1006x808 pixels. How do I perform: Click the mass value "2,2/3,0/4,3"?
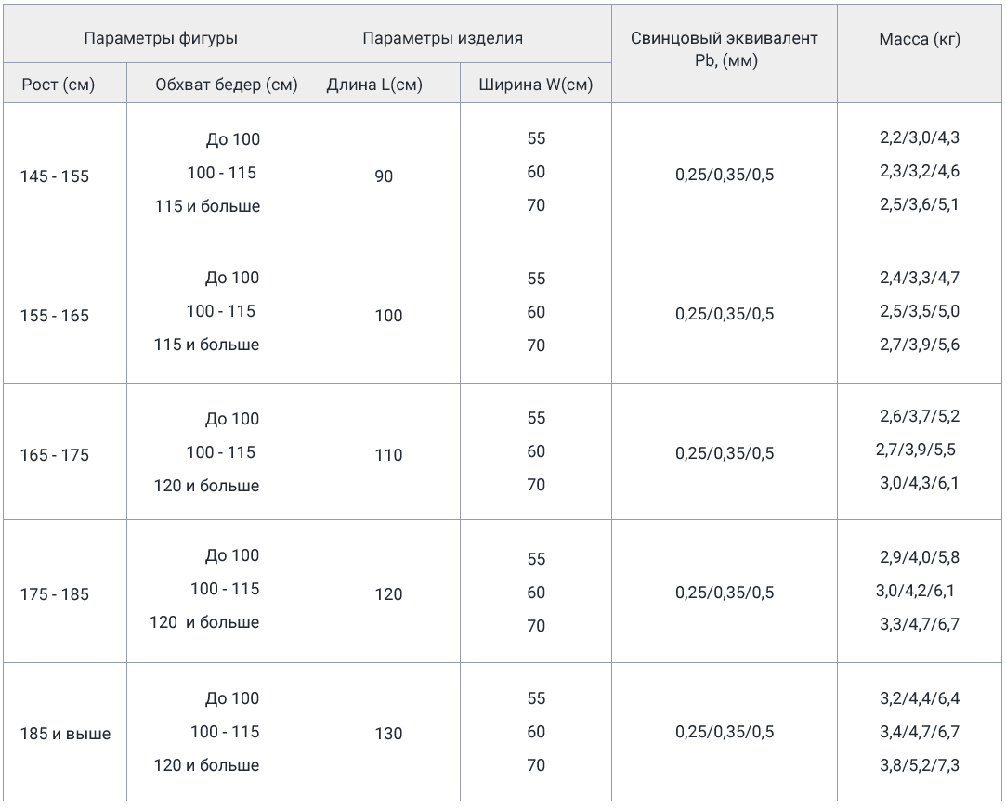tap(919, 137)
